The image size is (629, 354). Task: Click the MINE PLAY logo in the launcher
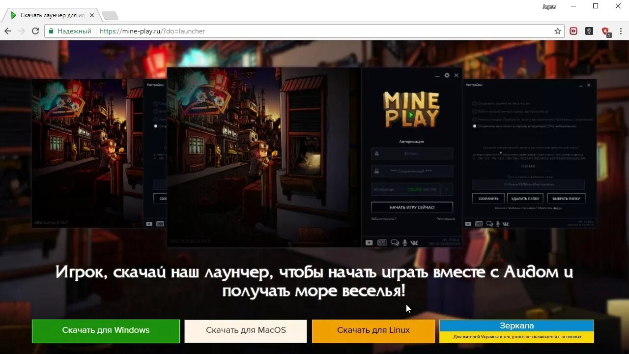(411, 110)
